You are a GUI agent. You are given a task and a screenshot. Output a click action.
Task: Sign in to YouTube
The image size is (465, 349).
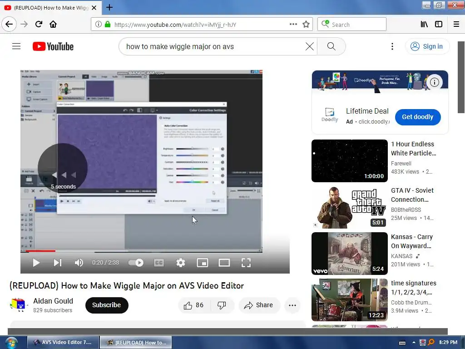pyautogui.click(x=427, y=47)
